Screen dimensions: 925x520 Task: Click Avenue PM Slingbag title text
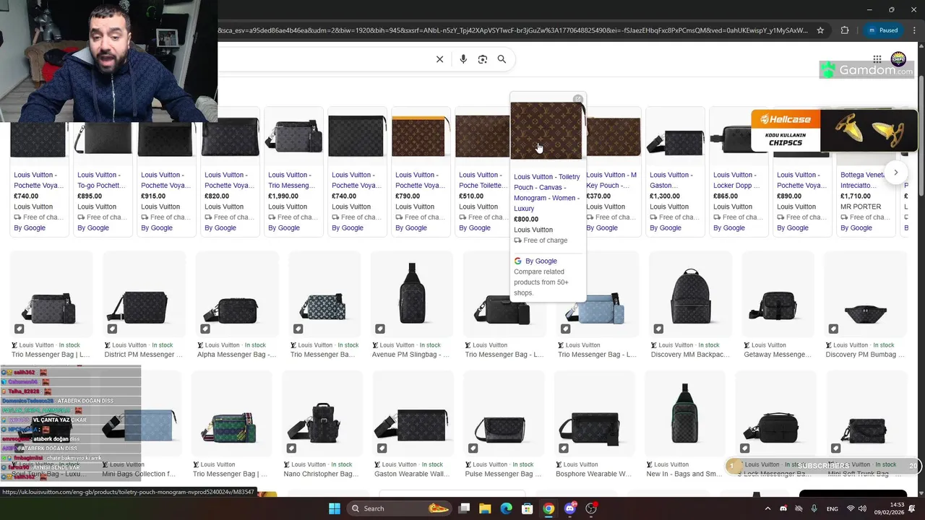(x=410, y=355)
